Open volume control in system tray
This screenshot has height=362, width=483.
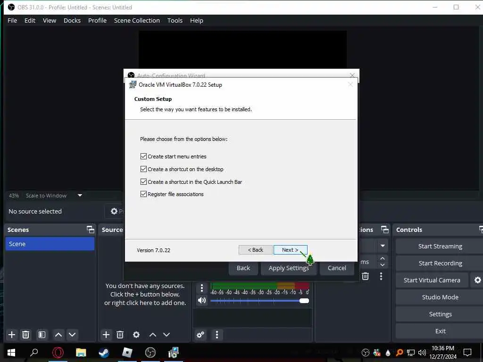tap(422, 353)
